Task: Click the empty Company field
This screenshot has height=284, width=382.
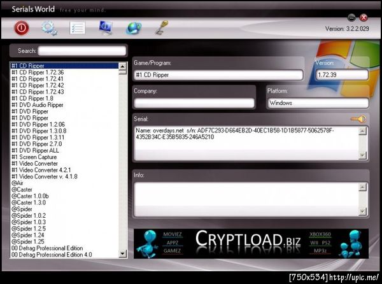Action: click(194, 103)
